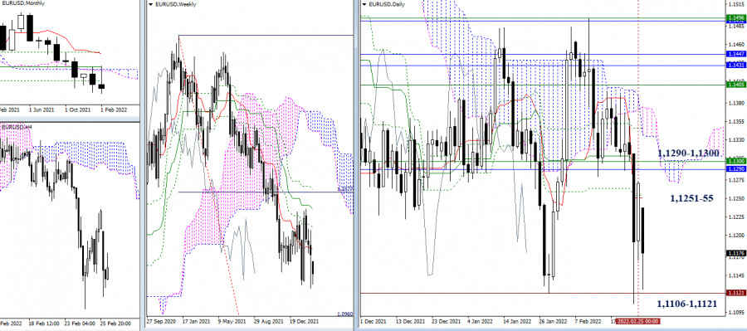Select the 1,1106-1,1121 text annotation
The width and height of the screenshot is (747, 331).
tap(687, 304)
